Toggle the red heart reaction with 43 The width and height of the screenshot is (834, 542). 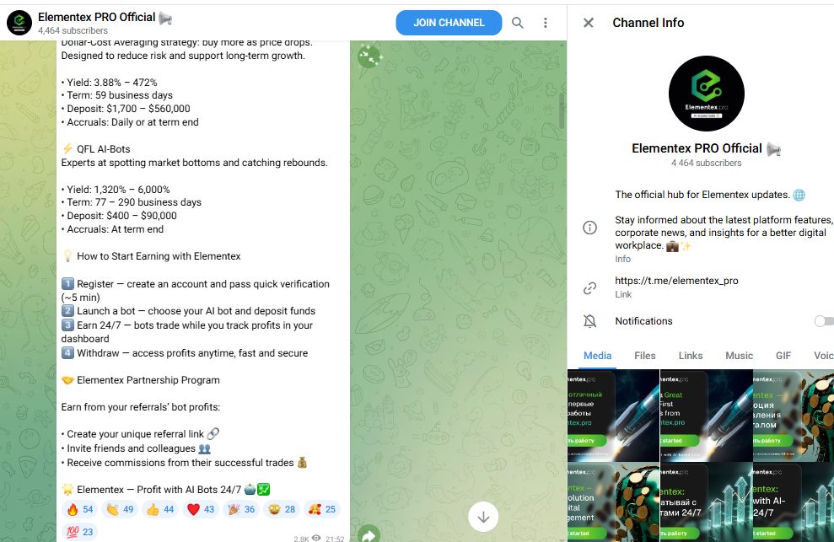(x=201, y=510)
